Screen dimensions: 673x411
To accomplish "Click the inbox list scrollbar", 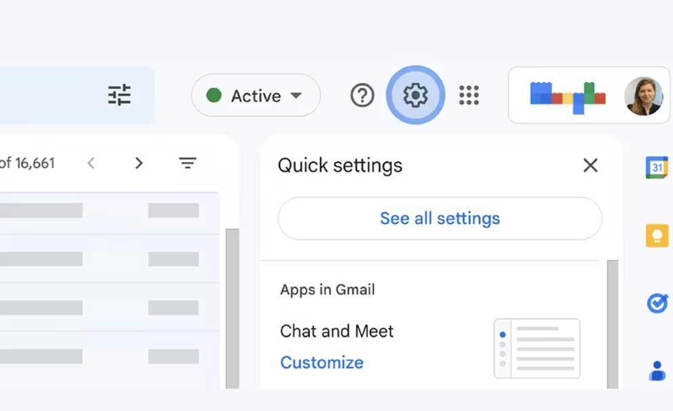I will (232, 309).
